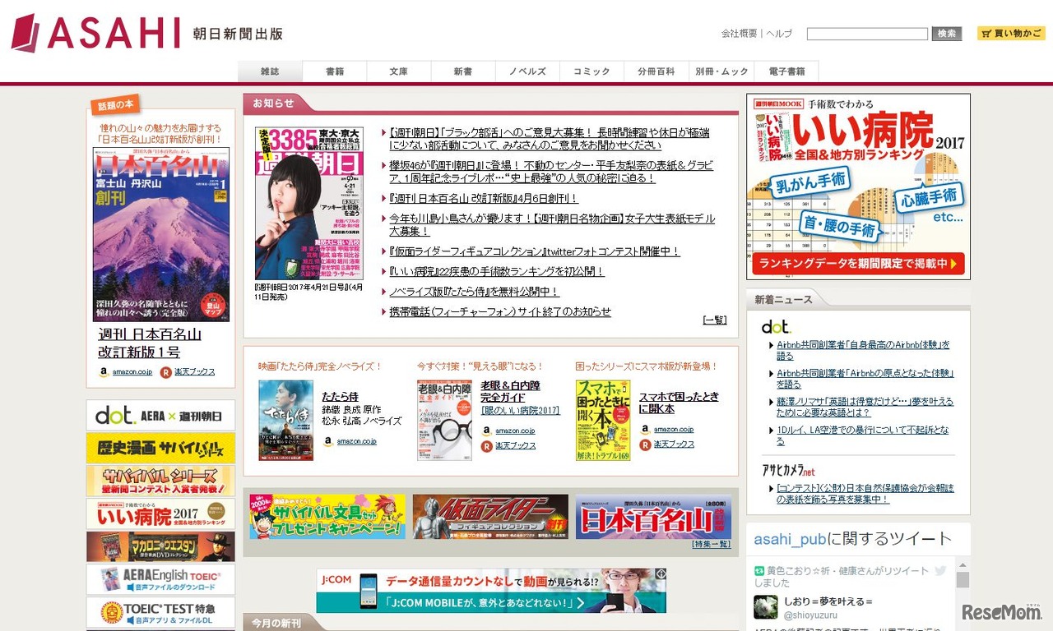Open the コミック category tab
Viewport: 1053px width, 631px height.
click(x=591, y=71)
